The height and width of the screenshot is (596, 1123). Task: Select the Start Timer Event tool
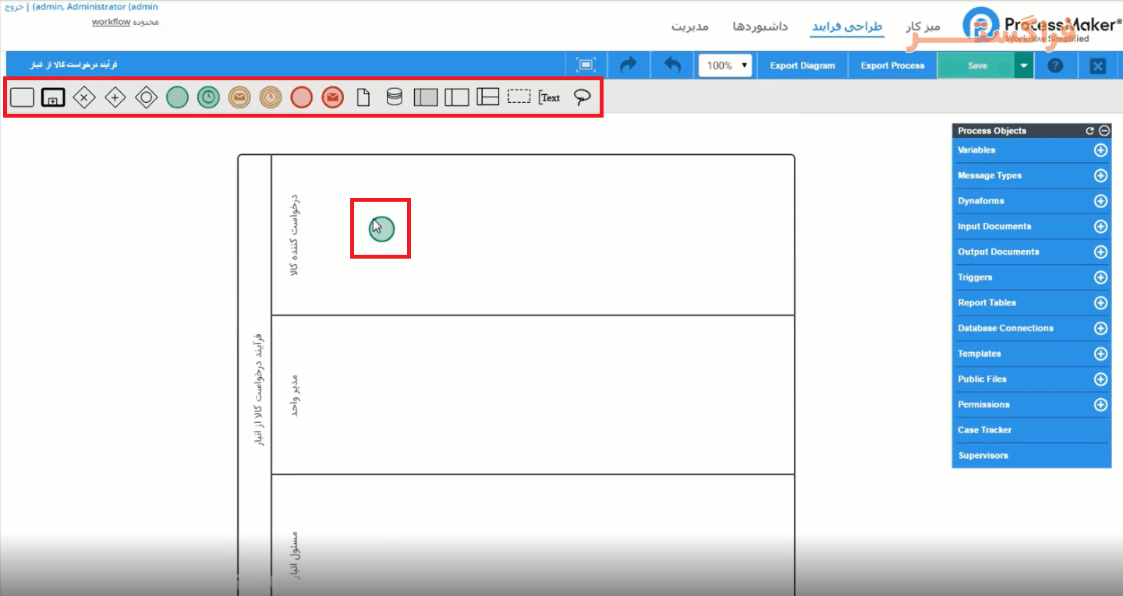tap(208, 97)
